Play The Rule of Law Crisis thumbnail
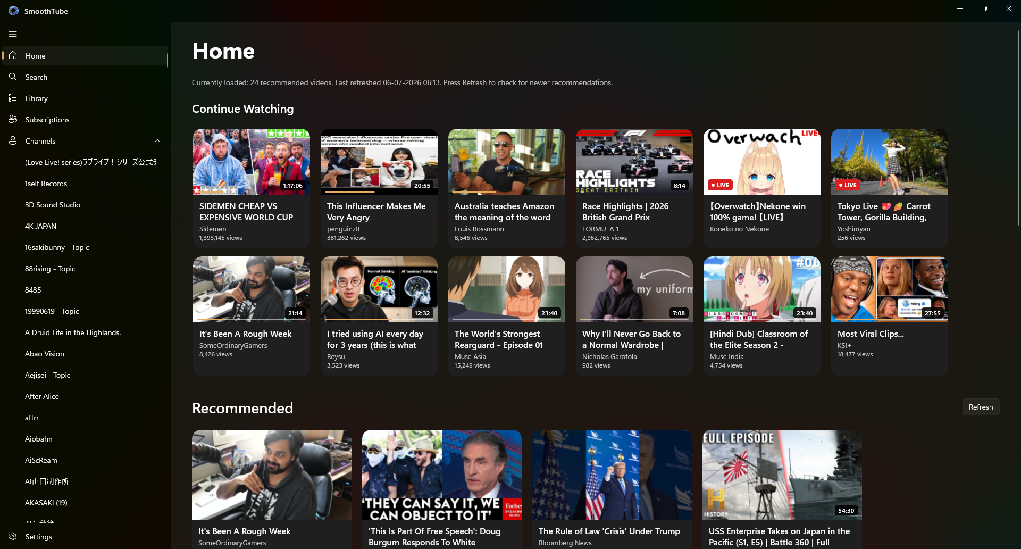1021x549 pixels. click(x=612, y=475)
